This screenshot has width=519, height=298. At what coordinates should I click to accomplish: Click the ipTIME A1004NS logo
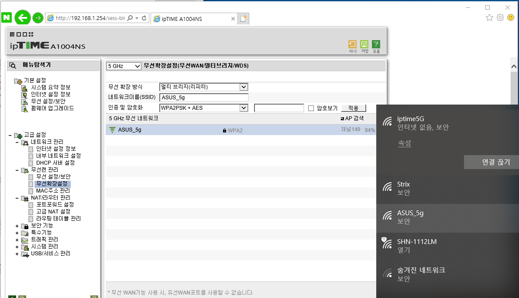coord(48,46)
